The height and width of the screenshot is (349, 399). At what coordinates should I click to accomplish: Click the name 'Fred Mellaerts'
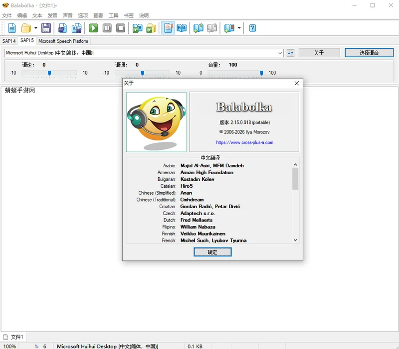(197, 220)
